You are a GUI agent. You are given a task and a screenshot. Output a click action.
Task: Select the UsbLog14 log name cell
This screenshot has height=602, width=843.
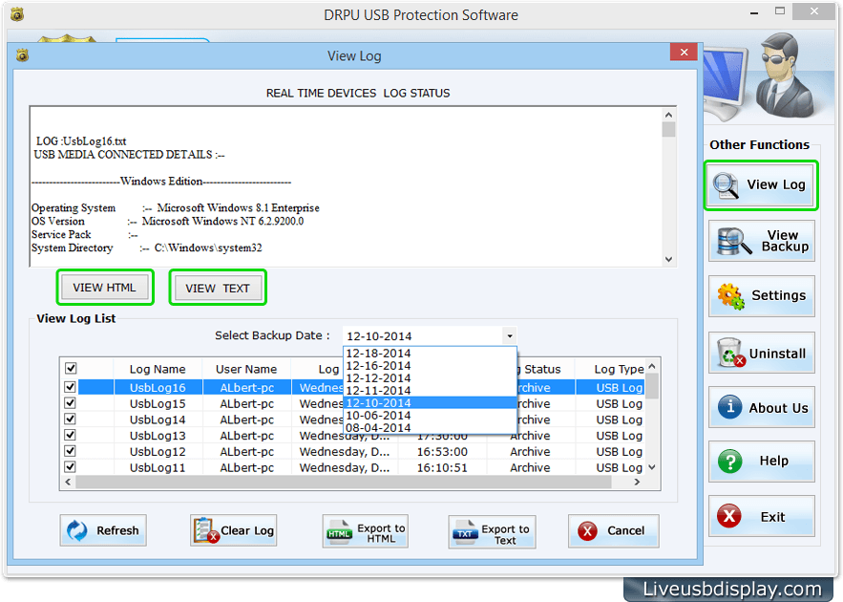pos(158,419)
